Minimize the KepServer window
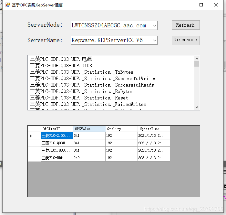Viewport: 226px width, 215px height. [x=187, y=5]
